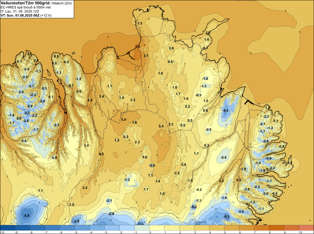Click the color bar tick label "9"

point(285,232)
